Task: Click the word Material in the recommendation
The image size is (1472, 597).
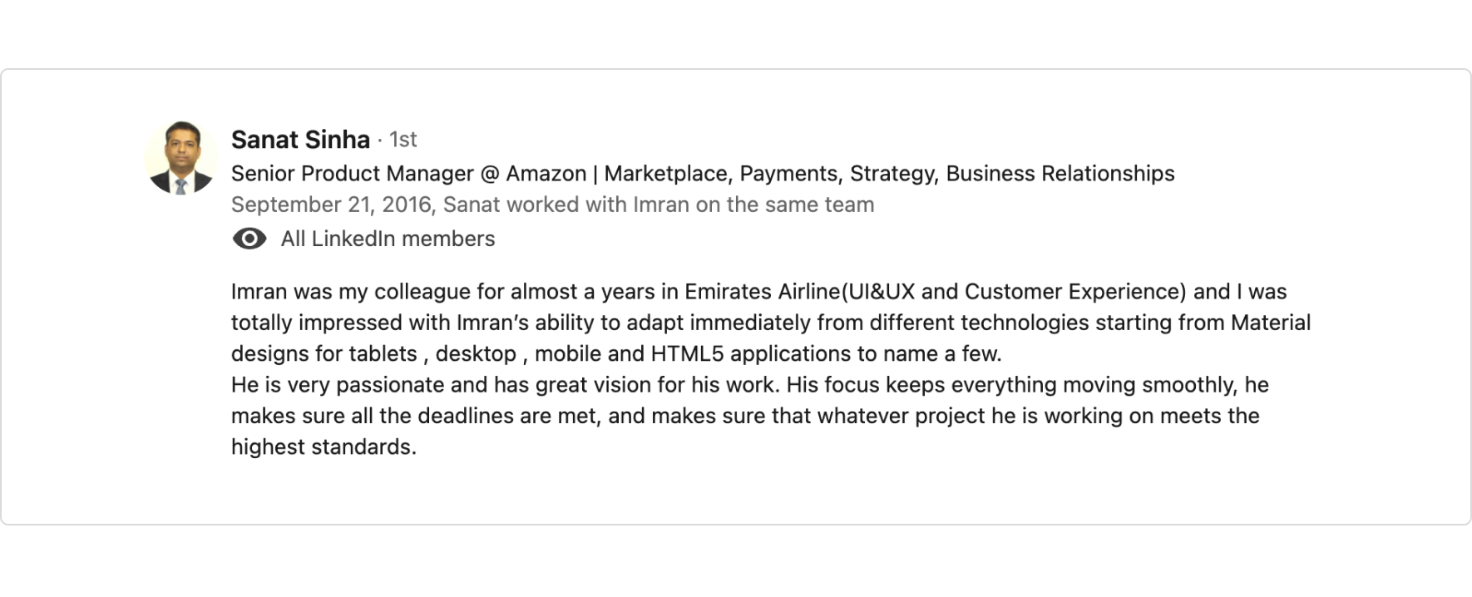Action: [x=1270, y=323]
